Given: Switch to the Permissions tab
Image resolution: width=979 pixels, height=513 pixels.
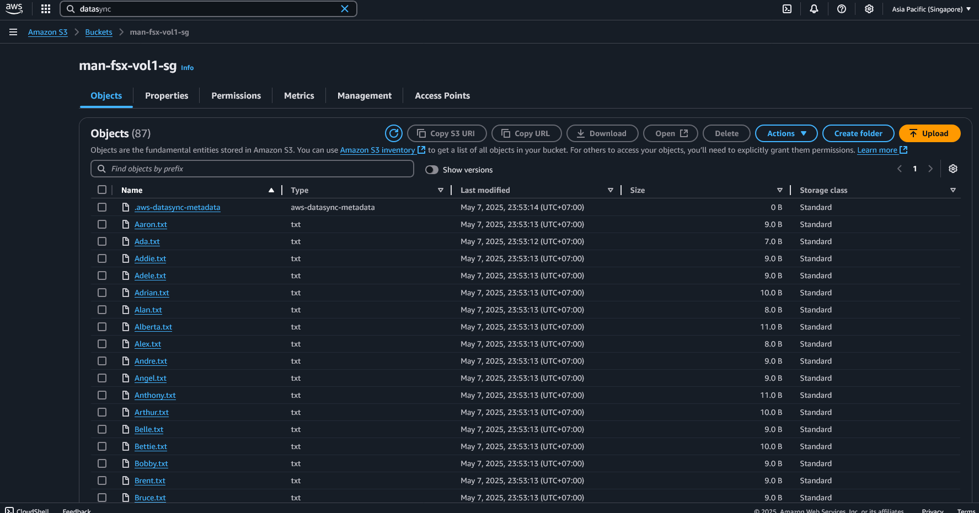Looking at the screenshot, I should [x=236, y=96].
